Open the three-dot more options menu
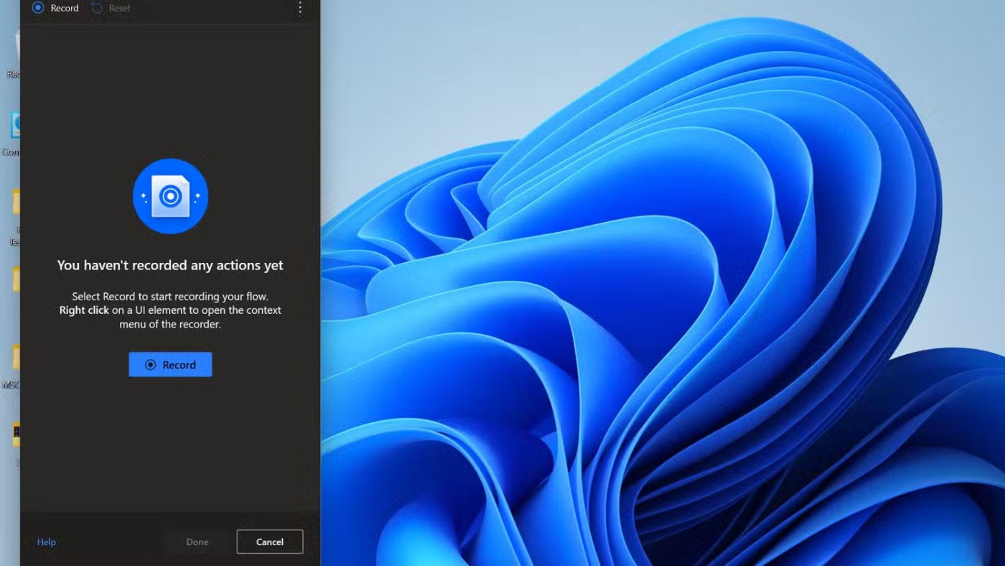1005x566 pixels. point(300,8)
